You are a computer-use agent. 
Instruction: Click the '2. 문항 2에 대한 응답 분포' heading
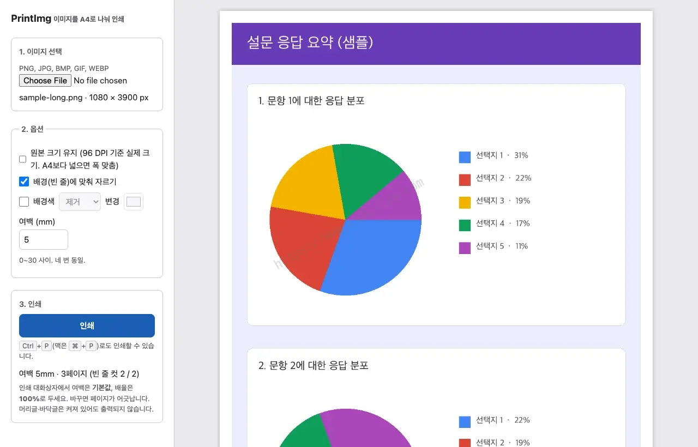point(314,366)
